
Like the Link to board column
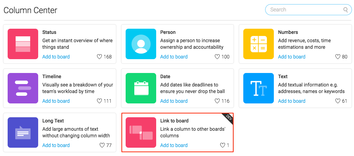pos(222,145)
